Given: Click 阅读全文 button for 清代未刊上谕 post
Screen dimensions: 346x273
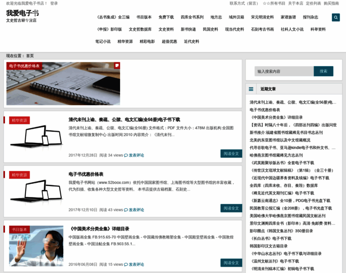Looking at the screenshot, I should click(x=231, y=154).
